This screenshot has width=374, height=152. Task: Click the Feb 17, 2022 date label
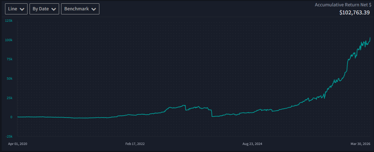135,144
